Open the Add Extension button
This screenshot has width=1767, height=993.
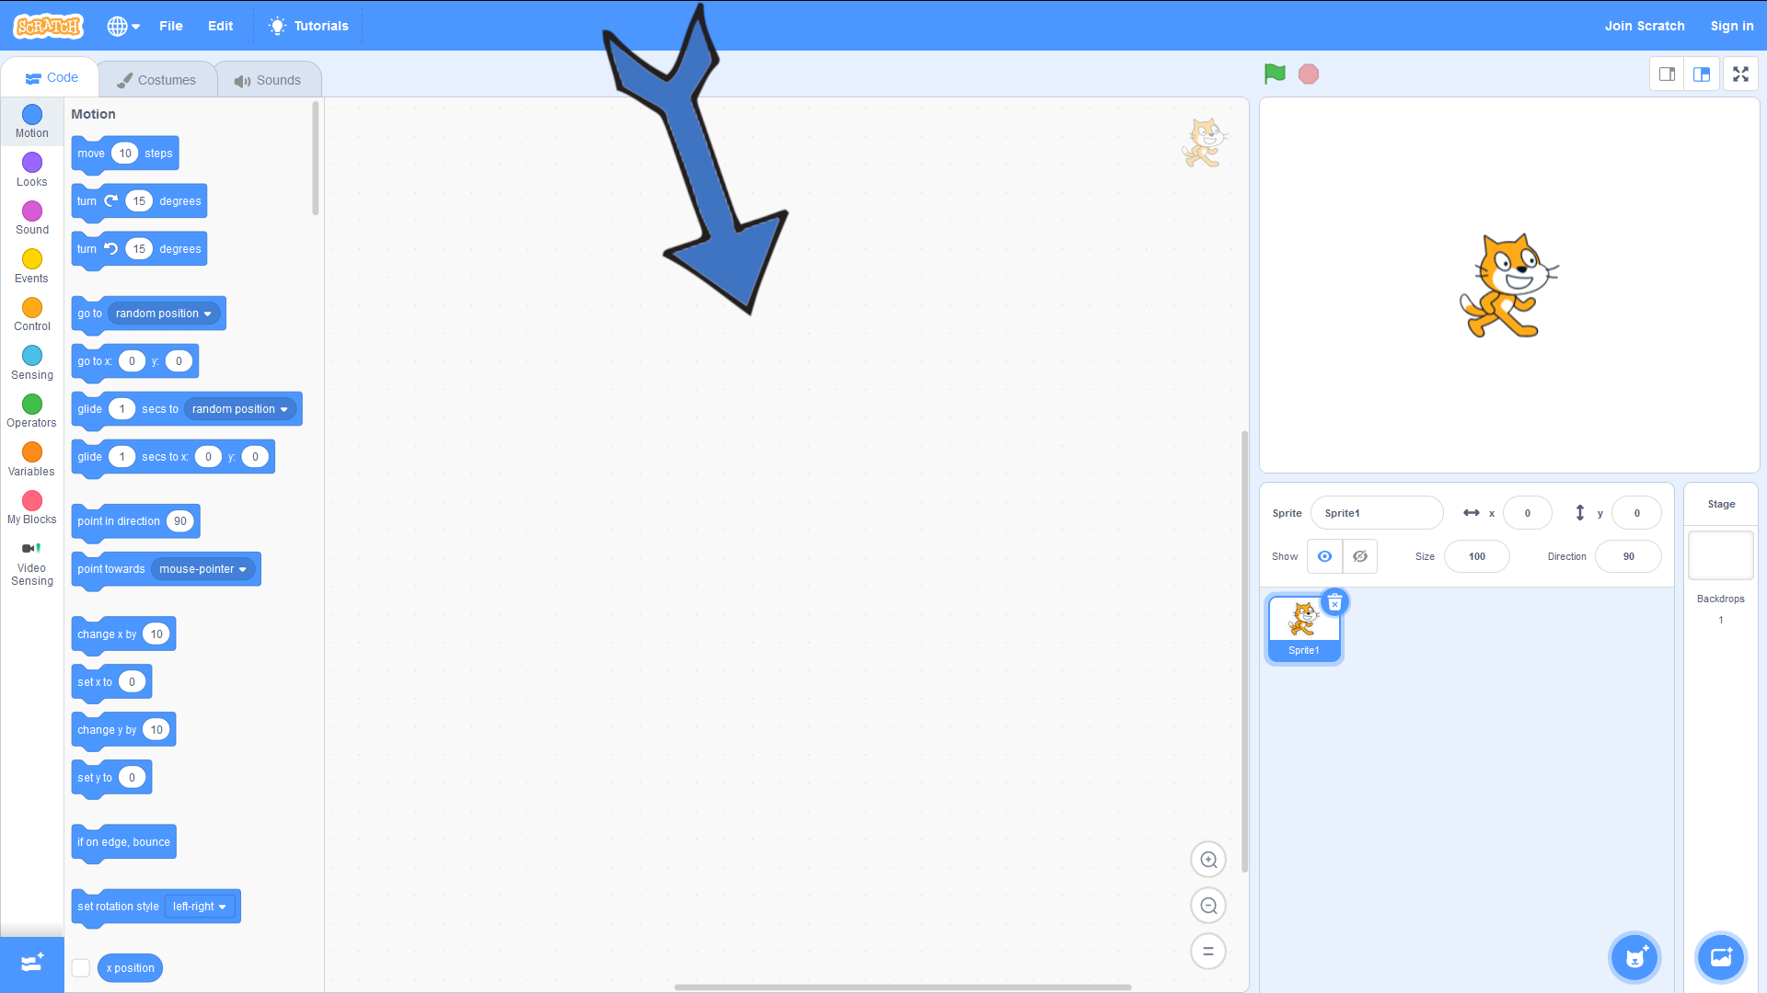pyautogui.click(x=32, y=963)
